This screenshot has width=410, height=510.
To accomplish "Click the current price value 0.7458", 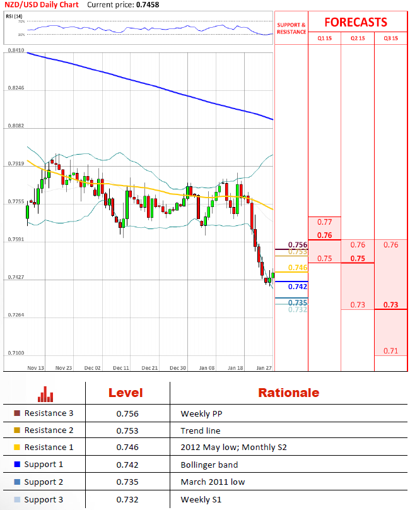I will (x=148, y=5).
